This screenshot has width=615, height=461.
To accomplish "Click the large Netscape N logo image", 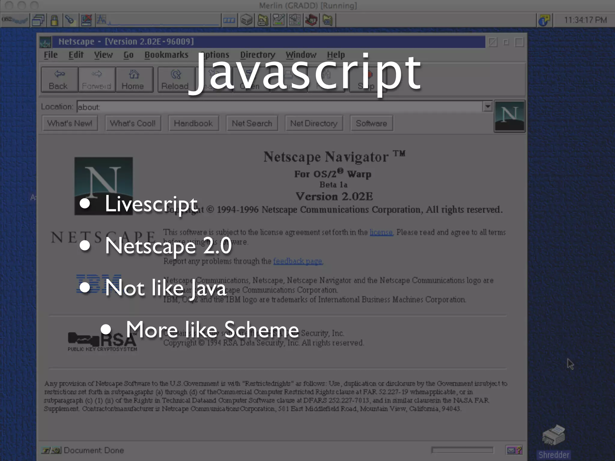I will point(104,186).
